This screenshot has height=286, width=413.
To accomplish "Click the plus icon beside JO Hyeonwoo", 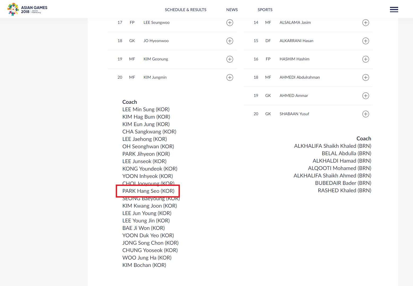I will (229, 41).
